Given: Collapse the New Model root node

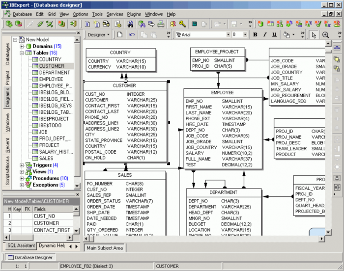Looking at the screenshot, I should (x=15, y=40).
